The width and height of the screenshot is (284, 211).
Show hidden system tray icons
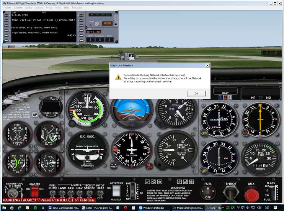223,208
